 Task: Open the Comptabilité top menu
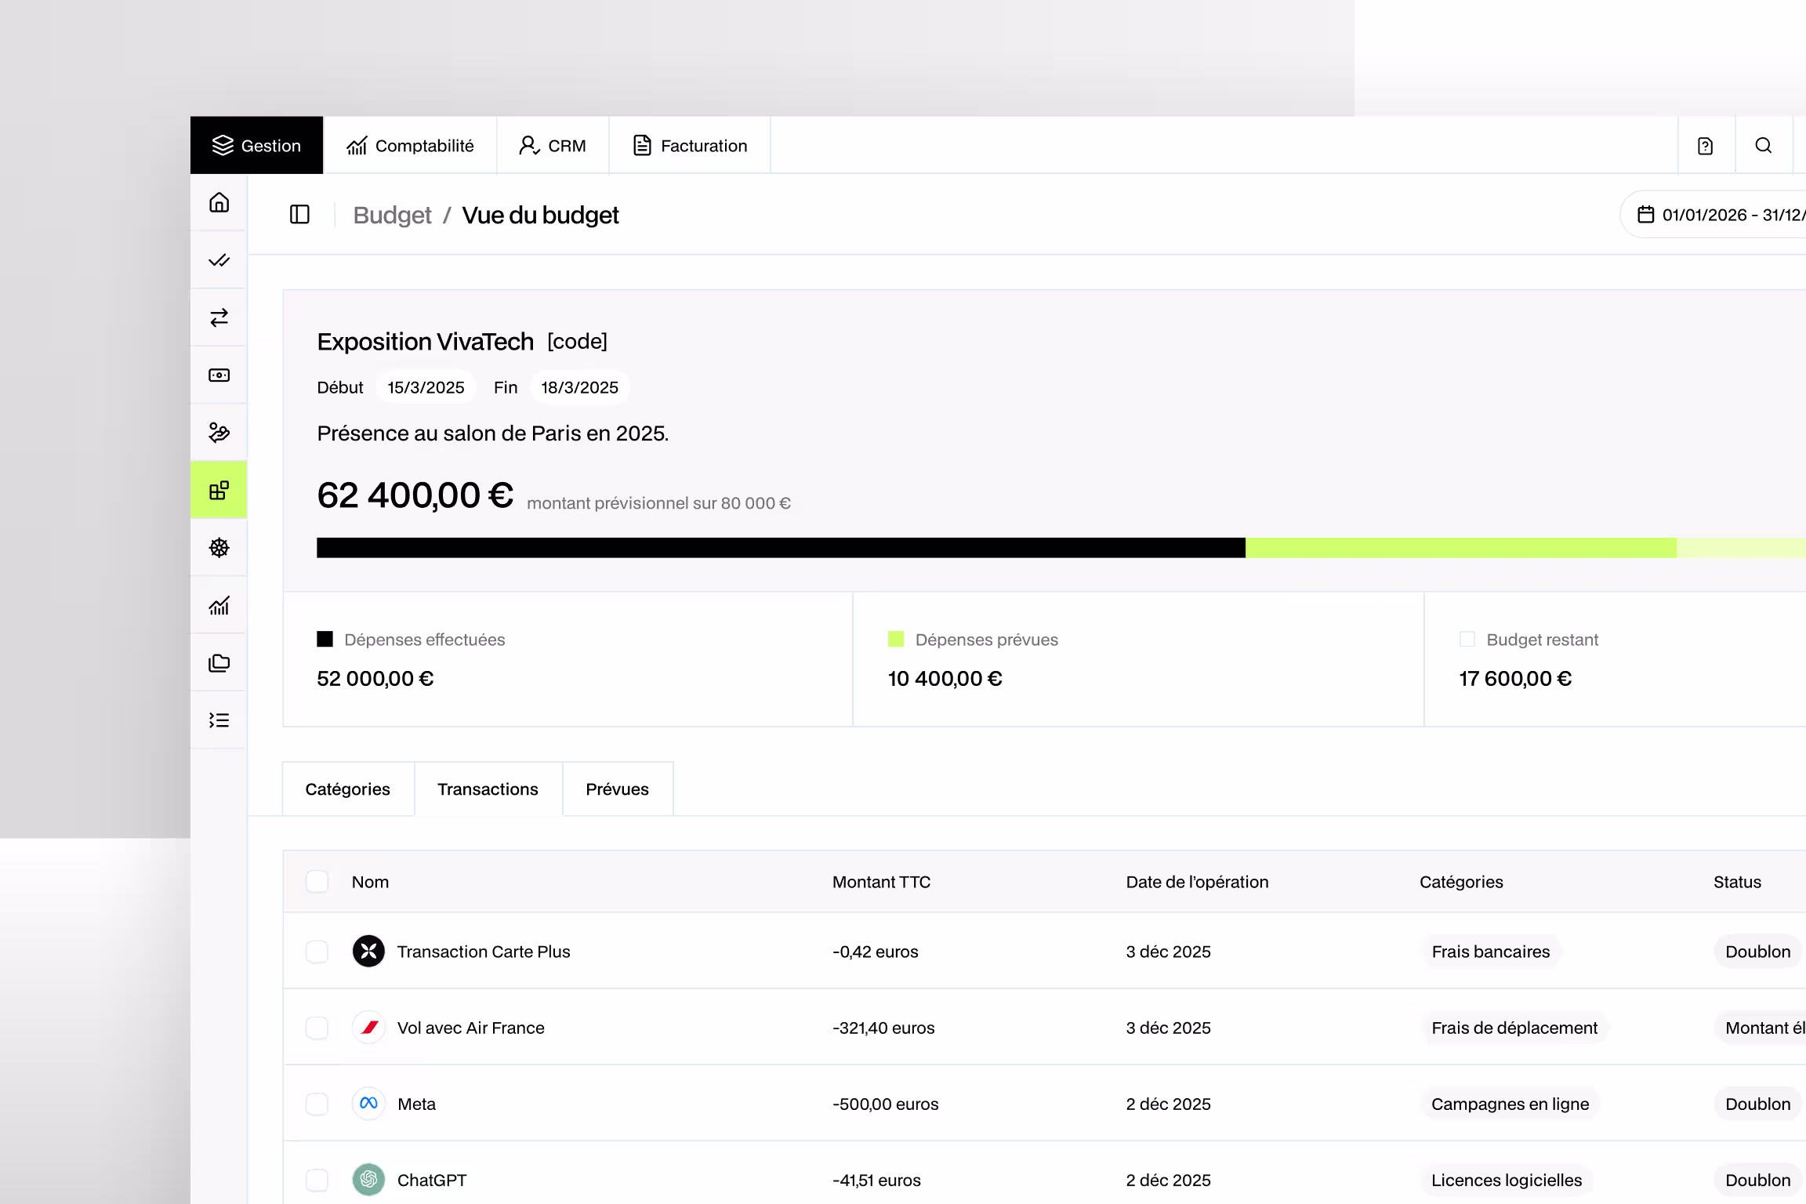pos(410,146)
